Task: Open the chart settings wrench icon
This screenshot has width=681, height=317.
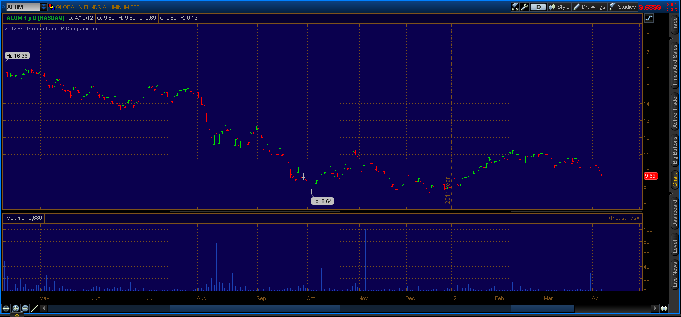Action: (524, 7)
